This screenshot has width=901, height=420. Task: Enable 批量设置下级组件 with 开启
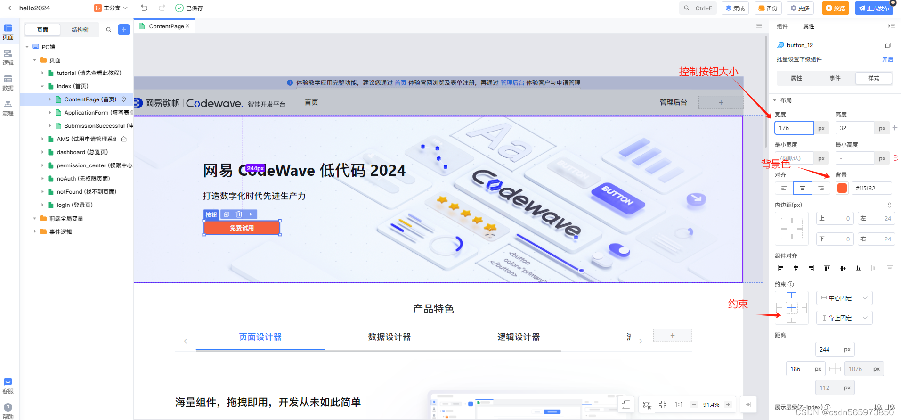point(887,59)
